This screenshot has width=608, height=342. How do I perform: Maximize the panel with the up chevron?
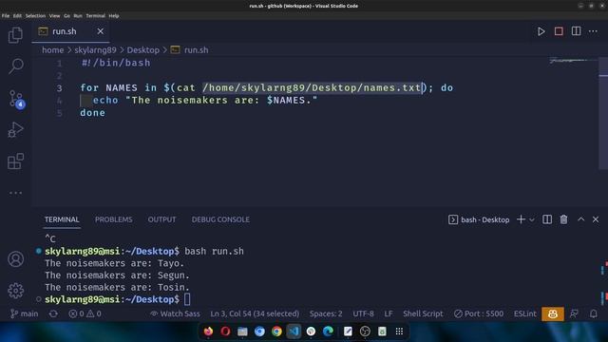(x=580, y=219)
